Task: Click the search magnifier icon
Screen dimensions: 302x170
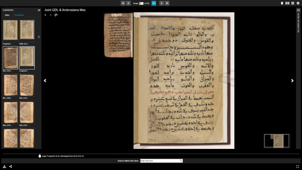Action: (181, 161)
